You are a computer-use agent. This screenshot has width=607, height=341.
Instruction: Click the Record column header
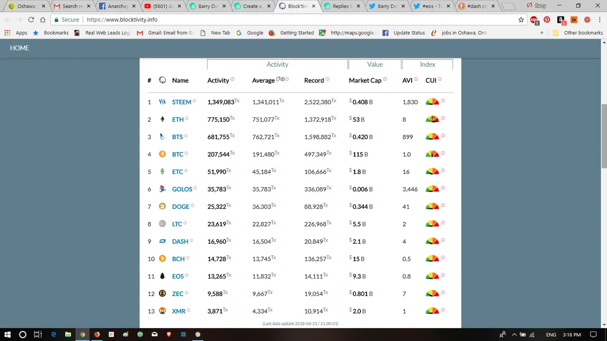(x=314, y=81)
